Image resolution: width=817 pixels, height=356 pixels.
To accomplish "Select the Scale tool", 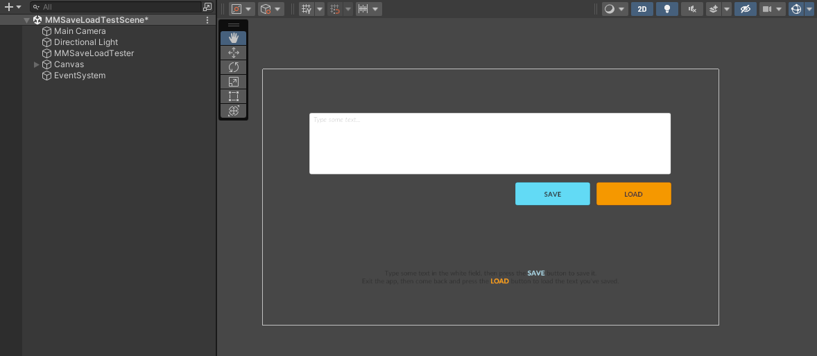I will tap(233, 82).
